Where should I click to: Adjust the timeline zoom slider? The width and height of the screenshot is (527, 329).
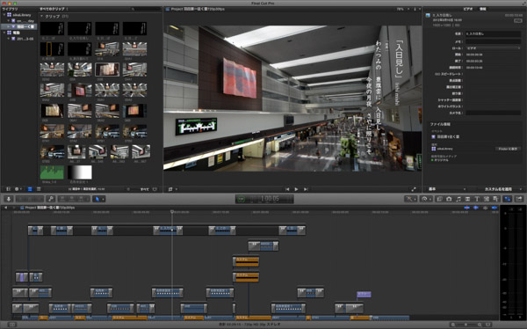pyautogui.click(x=467, y=325)
